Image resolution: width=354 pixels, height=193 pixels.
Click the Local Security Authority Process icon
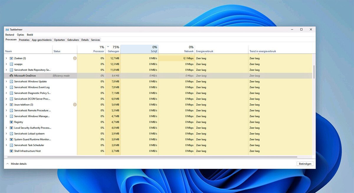tap(12, 128)
